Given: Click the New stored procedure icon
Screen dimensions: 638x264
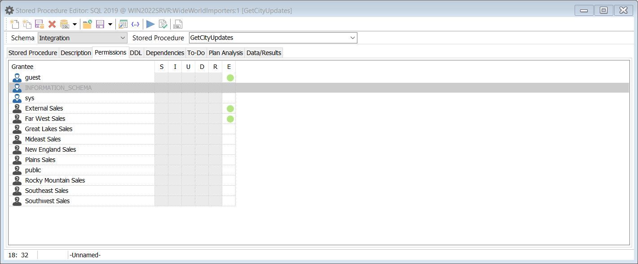Looking at the screenshot, I should [14, 24].
